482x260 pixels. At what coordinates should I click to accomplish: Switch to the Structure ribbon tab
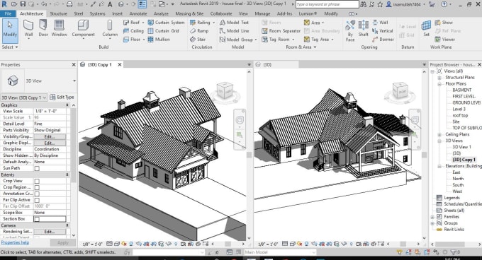58,14
